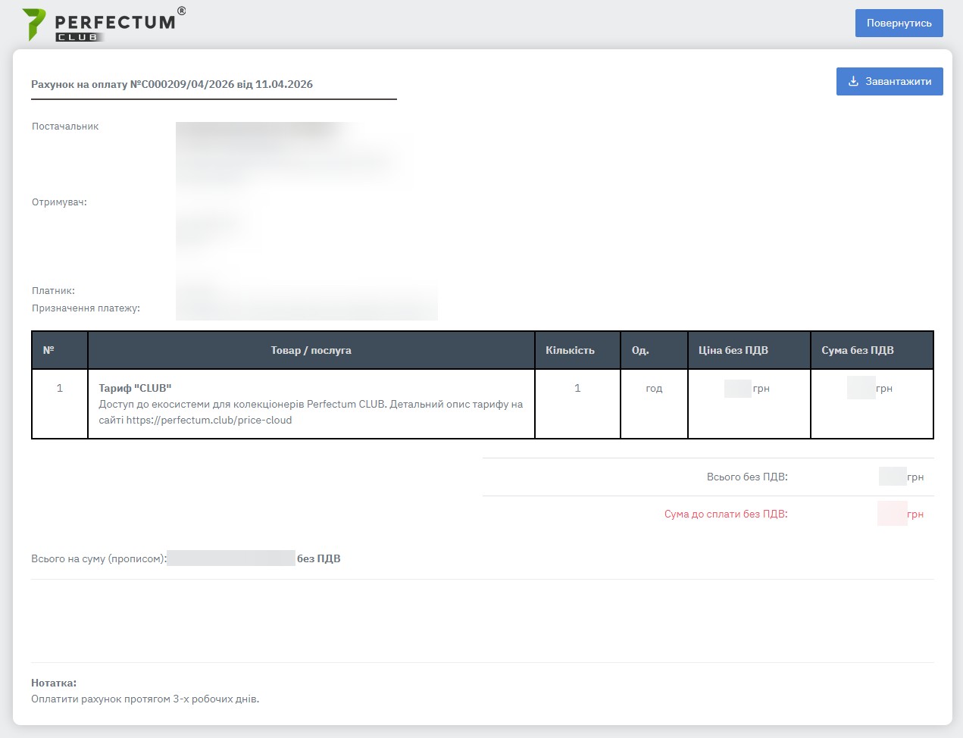This screenshot has height=738, width=963.
Task: Click the download icon in Завантажити button
Action: pos(853,81)
